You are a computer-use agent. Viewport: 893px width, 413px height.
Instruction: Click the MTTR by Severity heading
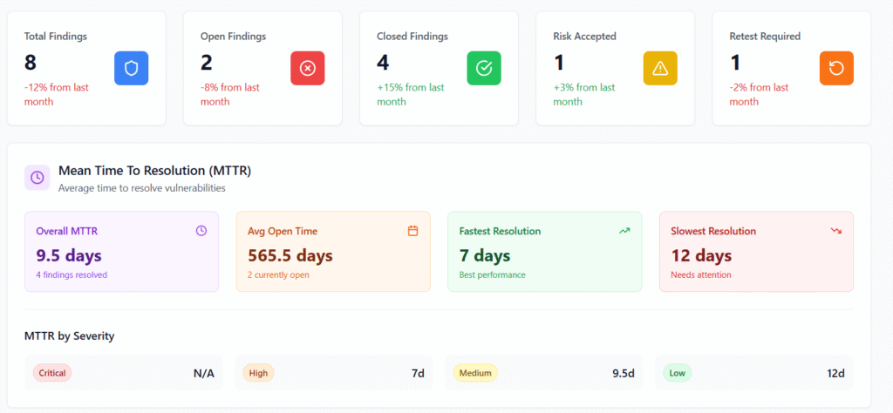coord(70,336)
